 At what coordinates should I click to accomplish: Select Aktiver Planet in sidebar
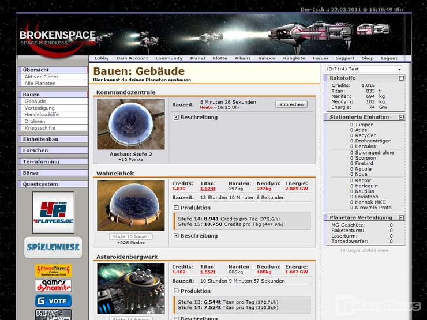[53, 77]
